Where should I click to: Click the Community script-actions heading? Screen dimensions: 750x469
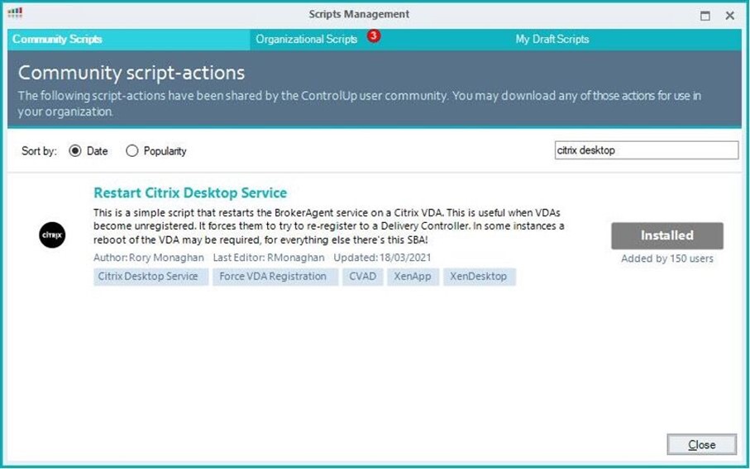coord(131,73)
